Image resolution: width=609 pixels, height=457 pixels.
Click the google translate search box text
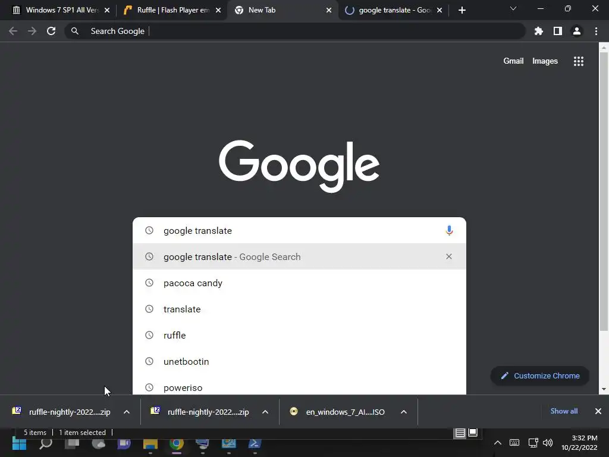tap(197, 230)
